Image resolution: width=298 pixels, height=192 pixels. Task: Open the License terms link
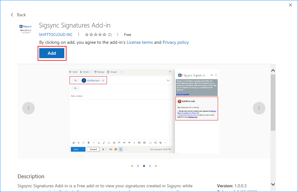point(140,42)
